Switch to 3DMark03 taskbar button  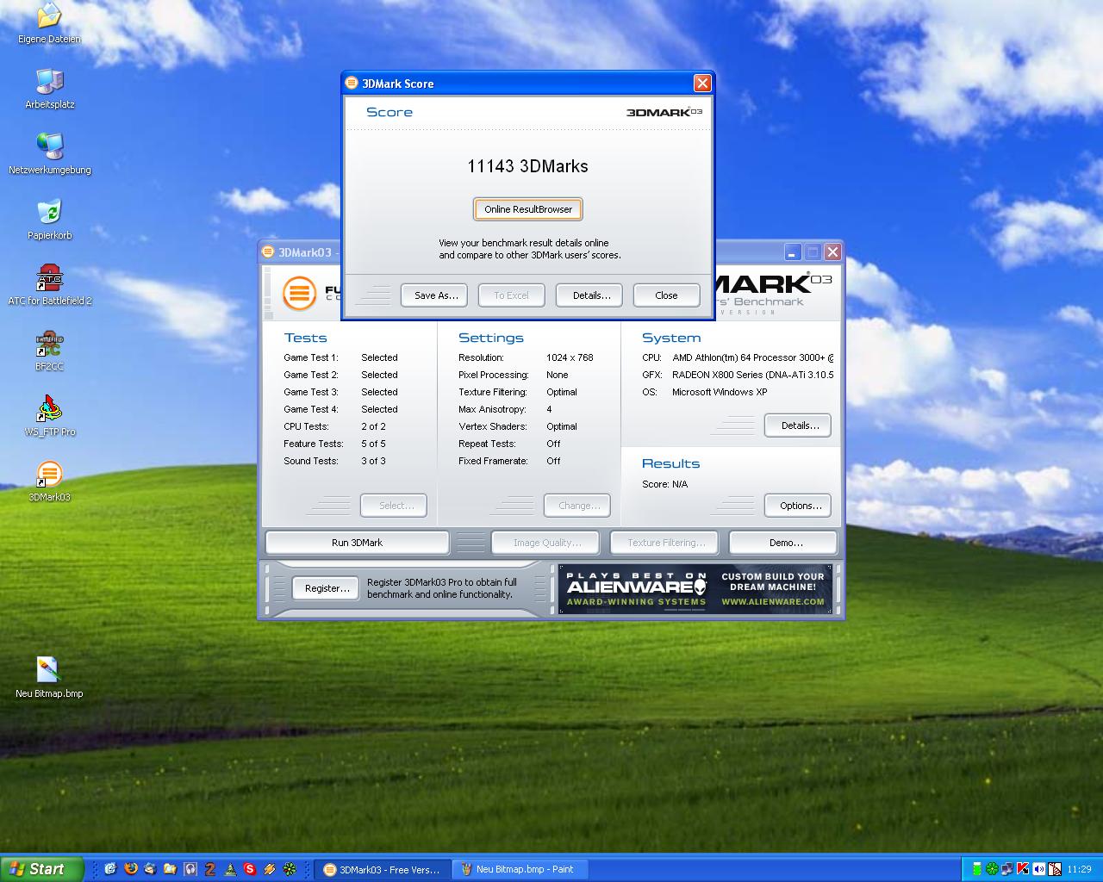pyautogui.click(x=382, y=870)
